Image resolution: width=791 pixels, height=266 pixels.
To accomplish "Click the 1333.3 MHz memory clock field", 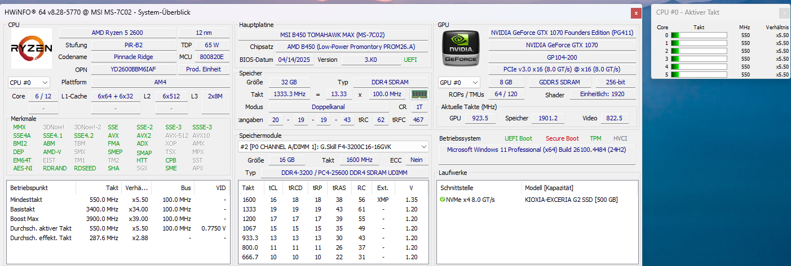I will (289, 94).
